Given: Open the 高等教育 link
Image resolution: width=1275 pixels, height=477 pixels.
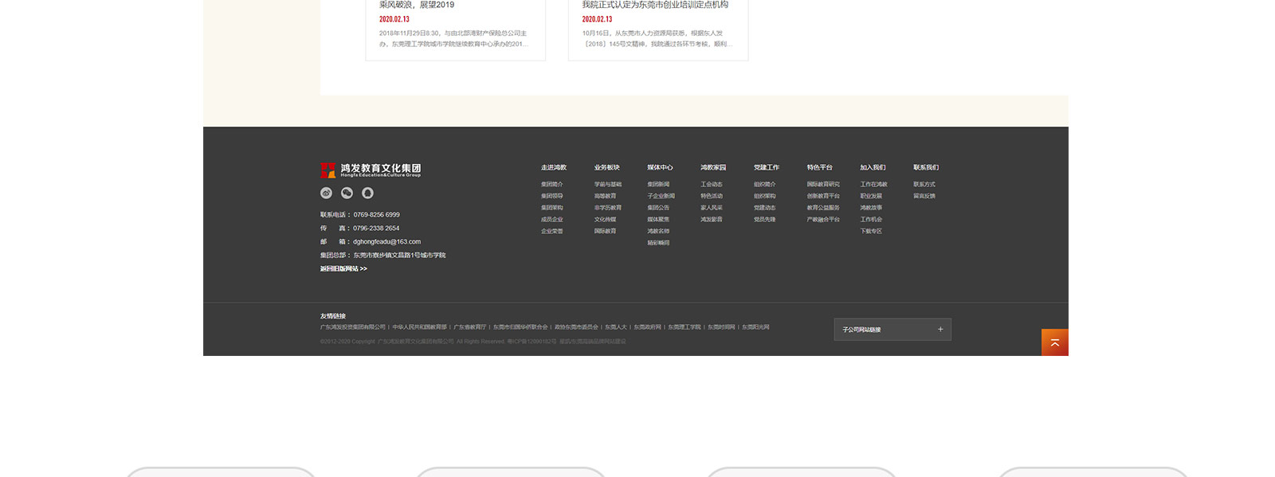Looking at the screenshot, I should [605, 196].
